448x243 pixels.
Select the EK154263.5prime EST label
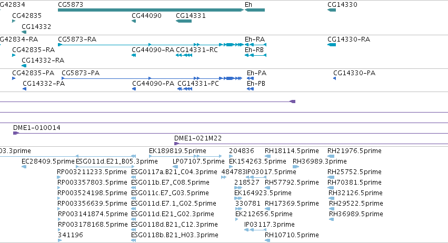258,161
